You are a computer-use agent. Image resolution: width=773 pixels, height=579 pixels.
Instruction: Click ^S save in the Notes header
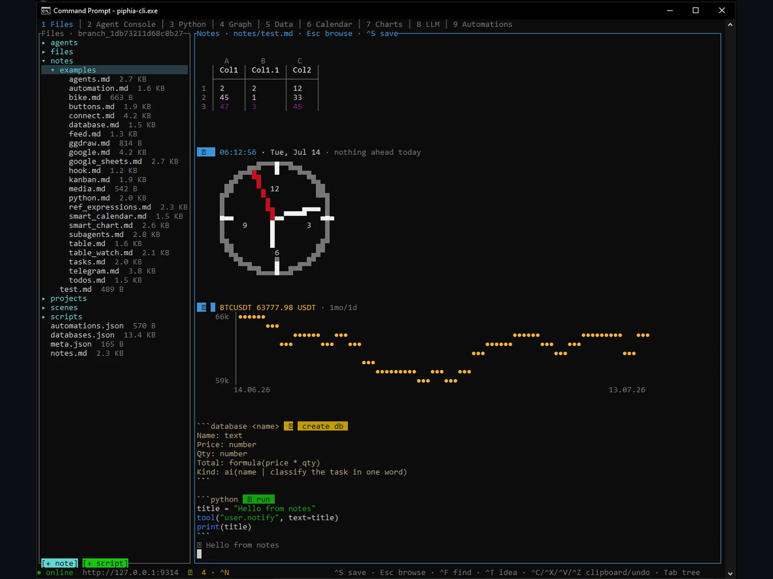click(x=382, y=34)
